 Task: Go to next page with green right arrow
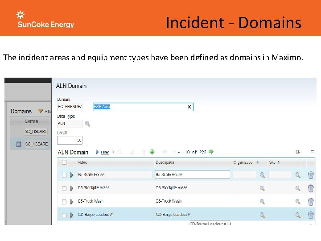(x=211, y=152)
